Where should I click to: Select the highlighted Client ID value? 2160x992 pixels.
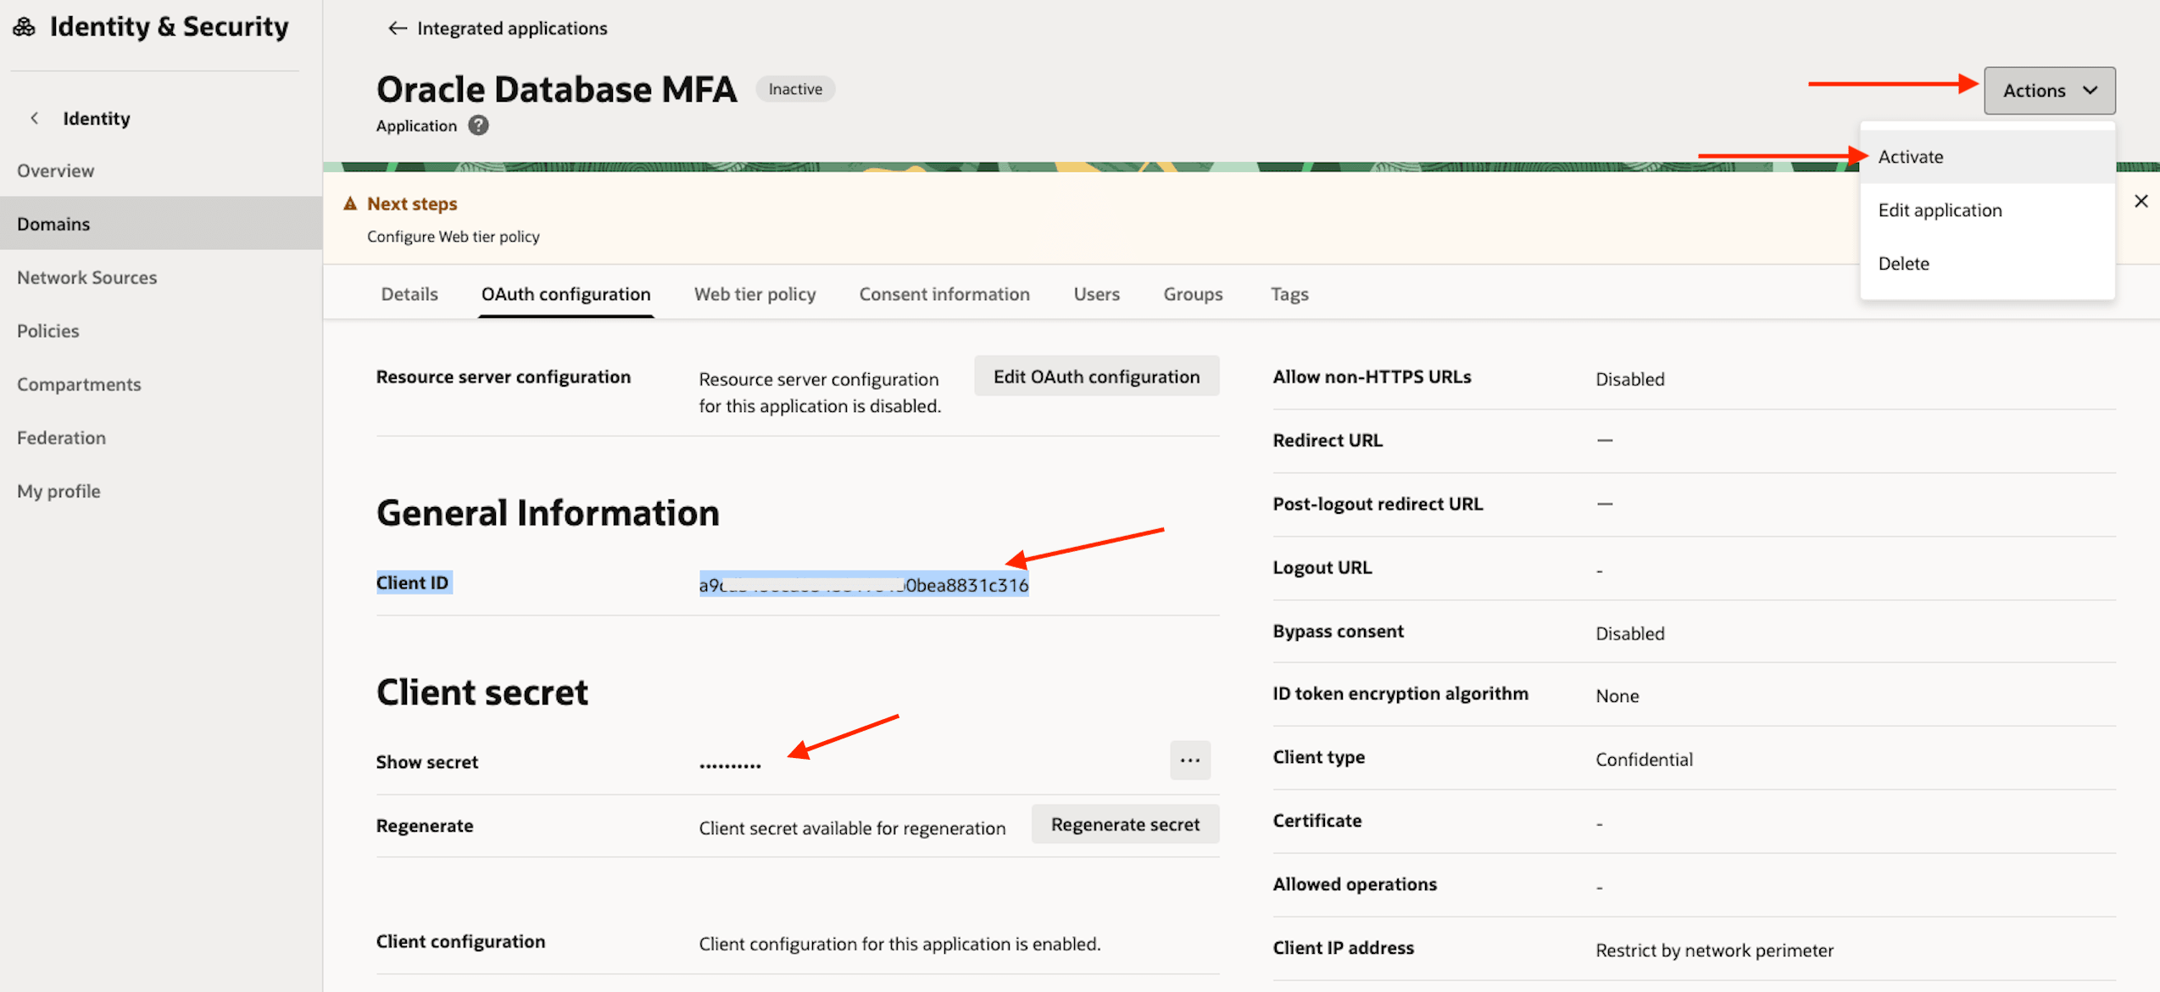tap(864, 583)
